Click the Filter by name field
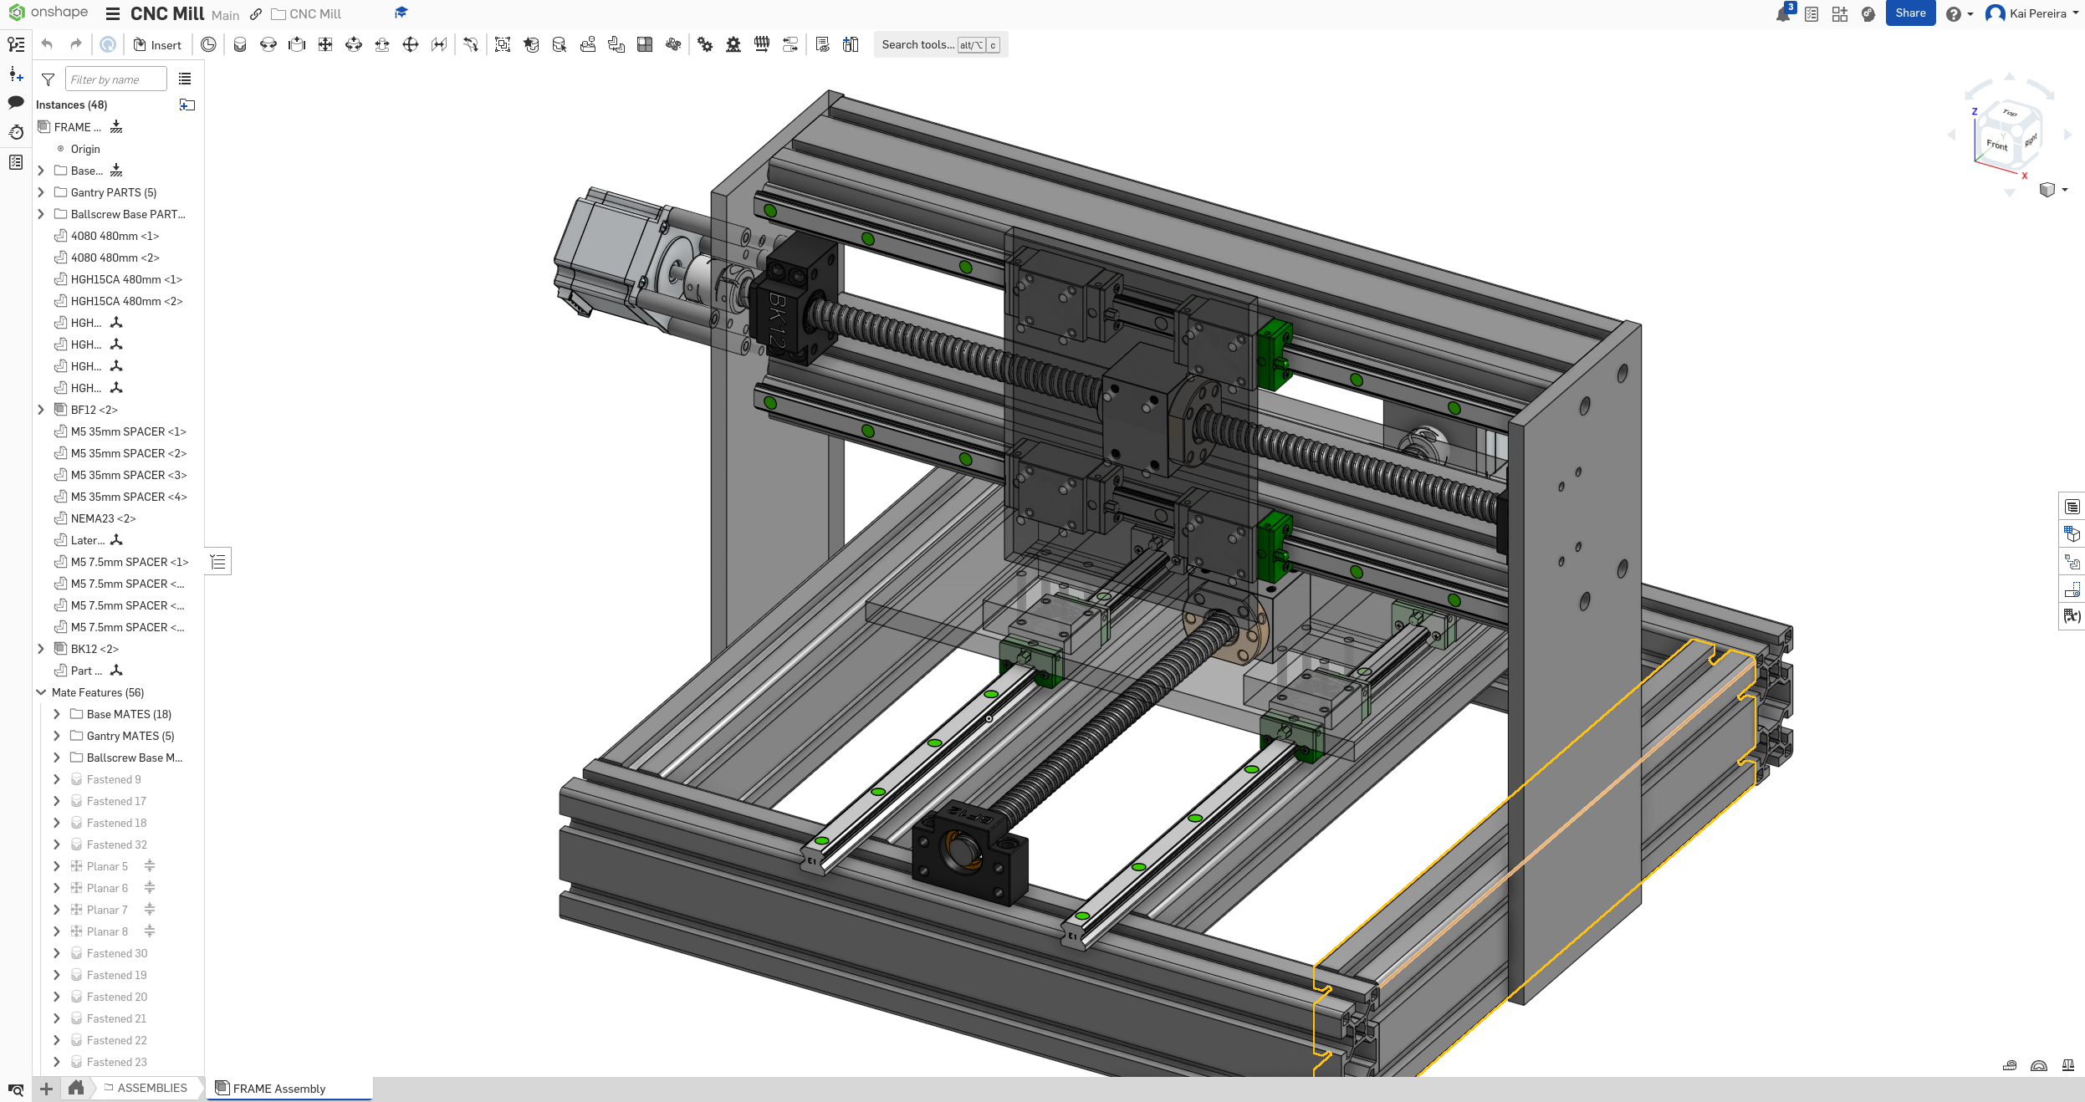This screenshot has width=2085, height=1102. (115, 80)
